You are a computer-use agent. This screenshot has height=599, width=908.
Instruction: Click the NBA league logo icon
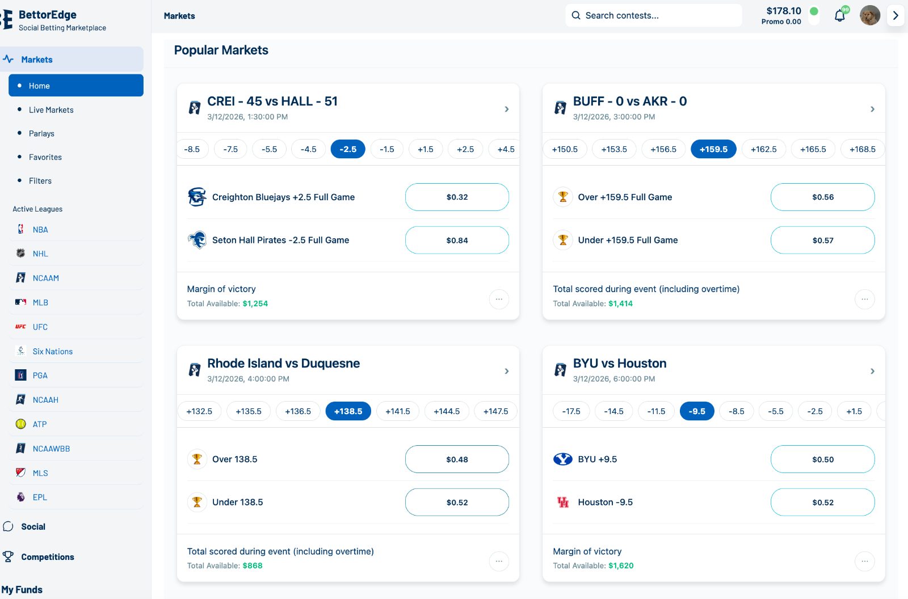tap(21, 229)
